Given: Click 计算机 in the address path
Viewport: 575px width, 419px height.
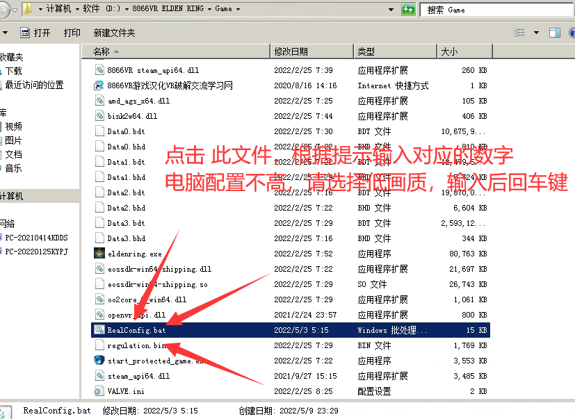Looking at the screenshot, I should (x=58, y=8).
